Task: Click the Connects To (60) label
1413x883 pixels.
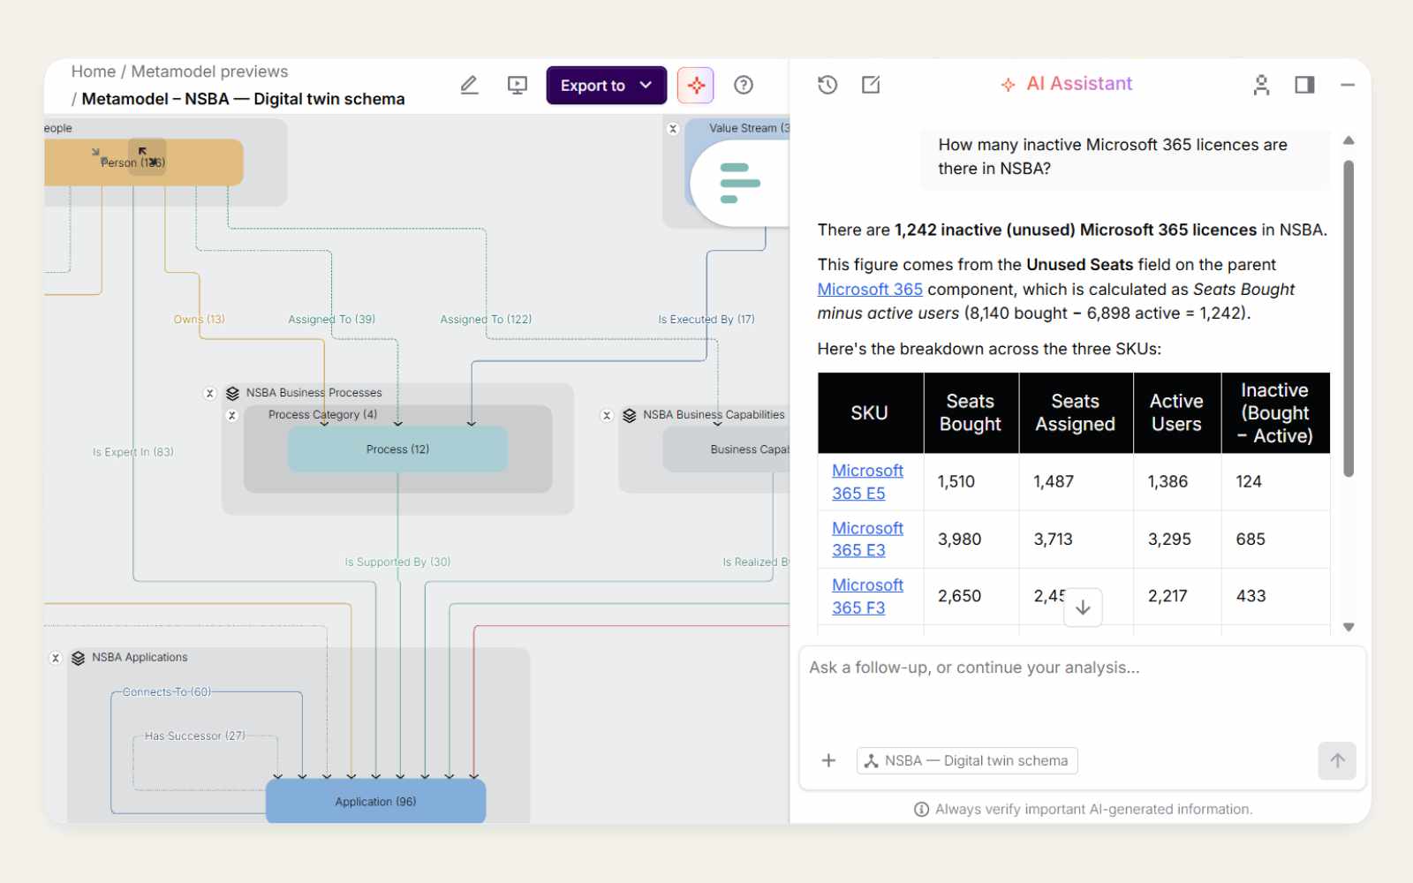Action: pos(167,691)
